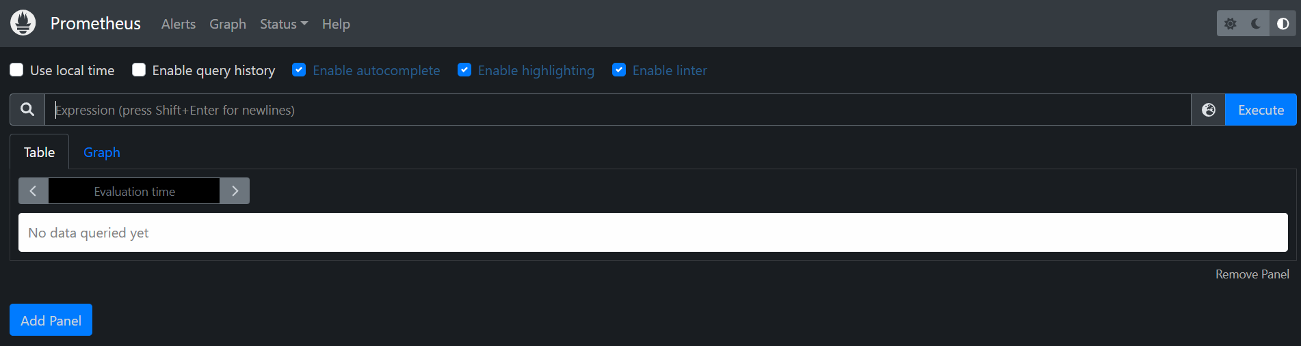
Task: Open Graph in the top navigation
Action: click(x=228, y=24)
